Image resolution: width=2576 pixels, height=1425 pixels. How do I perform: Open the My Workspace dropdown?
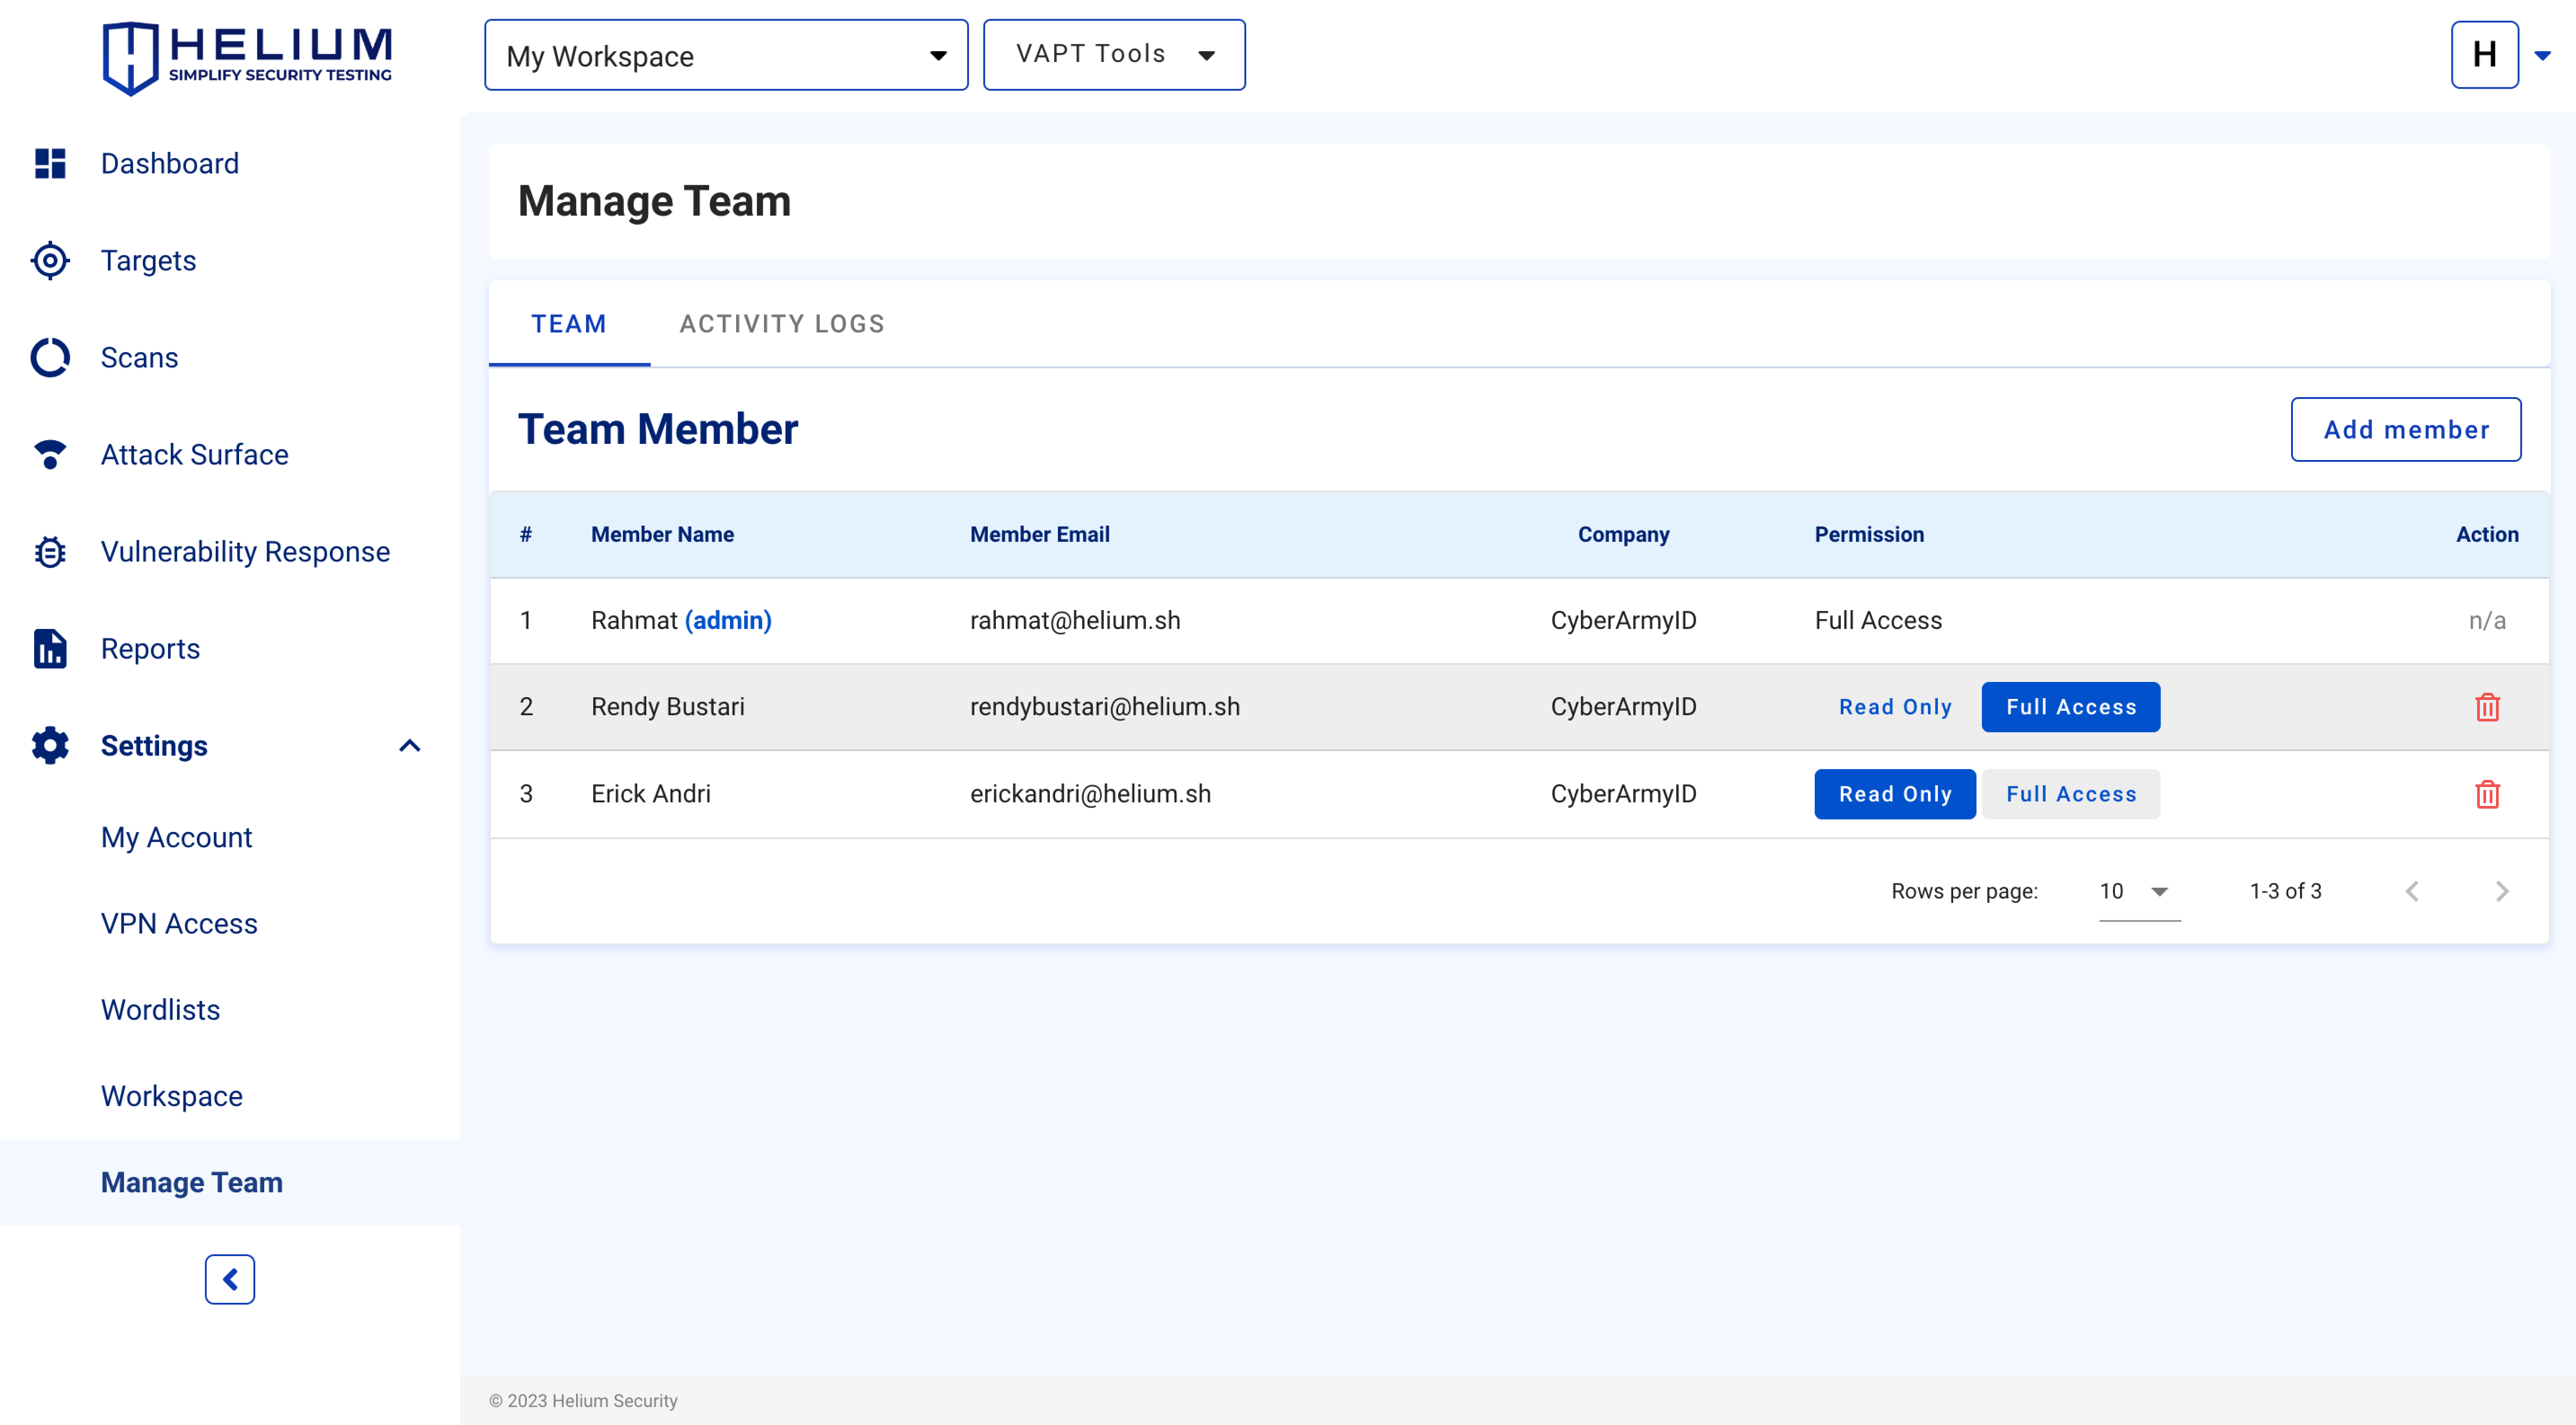click(726, 55)
